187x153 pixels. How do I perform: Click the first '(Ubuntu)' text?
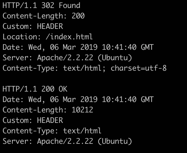(115, 58)
